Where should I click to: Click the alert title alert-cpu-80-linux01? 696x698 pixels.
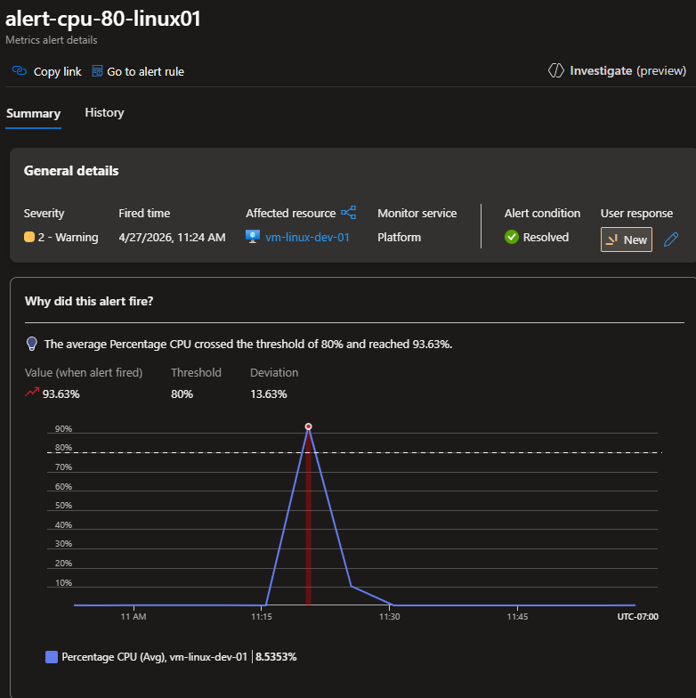click(x=103, y=19)
